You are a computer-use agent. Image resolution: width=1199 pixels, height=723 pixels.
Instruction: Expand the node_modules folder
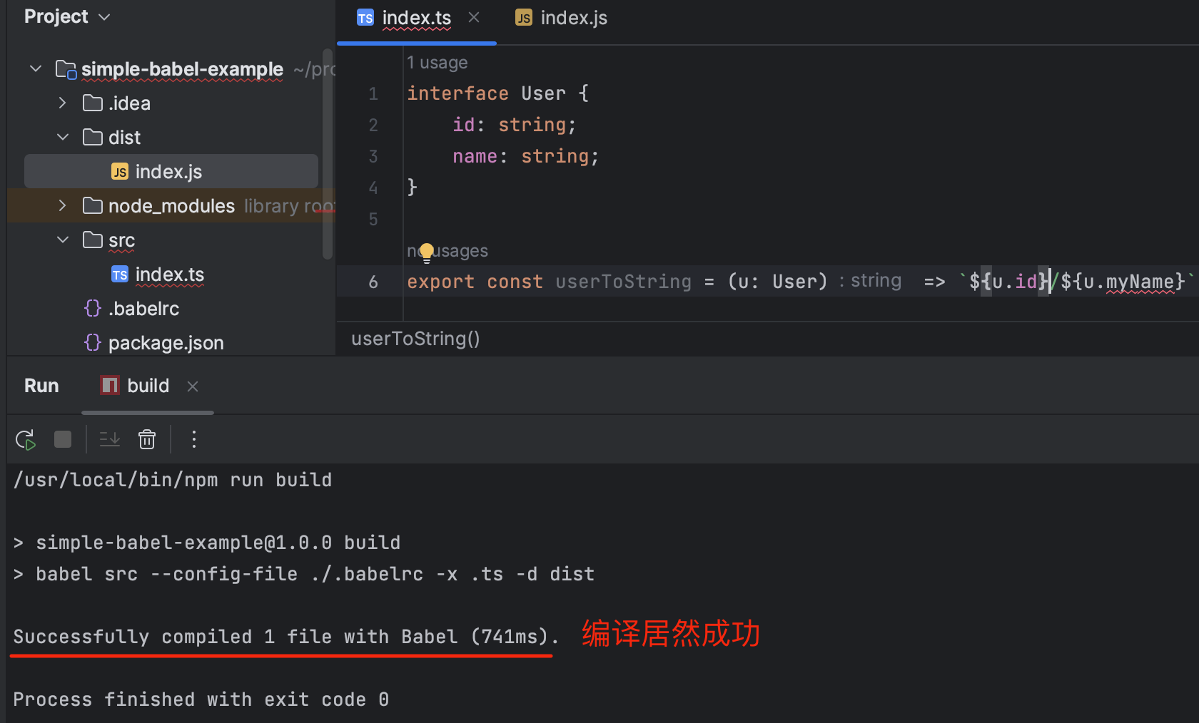click(61, 205)
